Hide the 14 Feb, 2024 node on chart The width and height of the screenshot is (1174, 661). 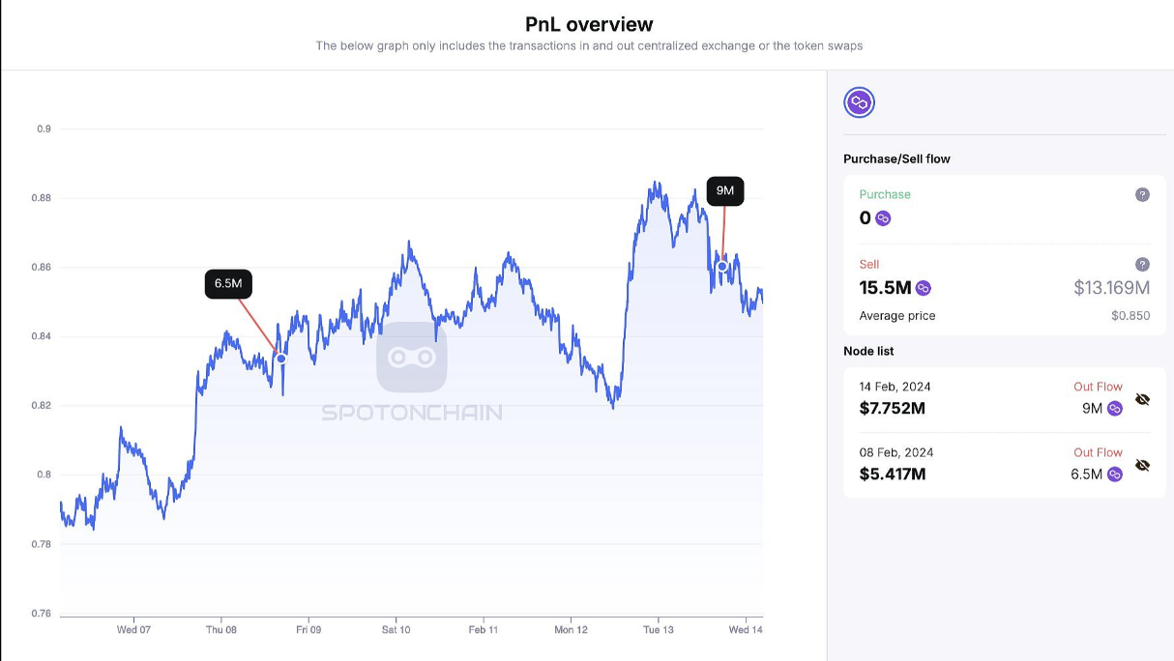click(1142, 399)
